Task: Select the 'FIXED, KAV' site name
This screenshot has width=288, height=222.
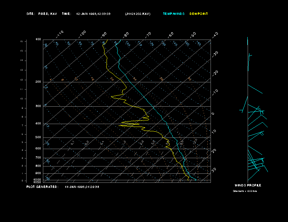Action: click(x=48, y=14)
